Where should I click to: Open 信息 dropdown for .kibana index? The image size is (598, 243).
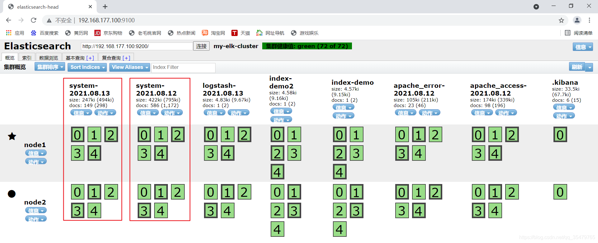pyautogui.click(x=564, y=107)
